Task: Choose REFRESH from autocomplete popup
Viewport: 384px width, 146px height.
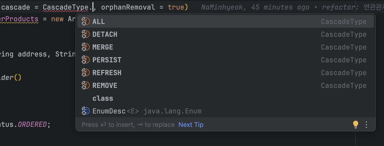Action: tap(225, 73)
